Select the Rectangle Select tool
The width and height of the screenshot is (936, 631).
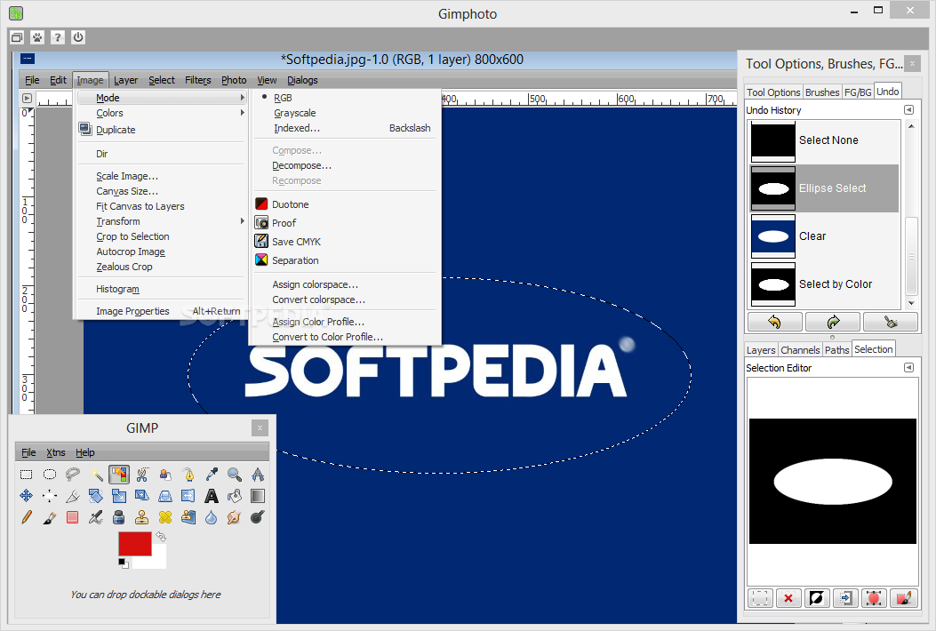[x=27, y=475]
